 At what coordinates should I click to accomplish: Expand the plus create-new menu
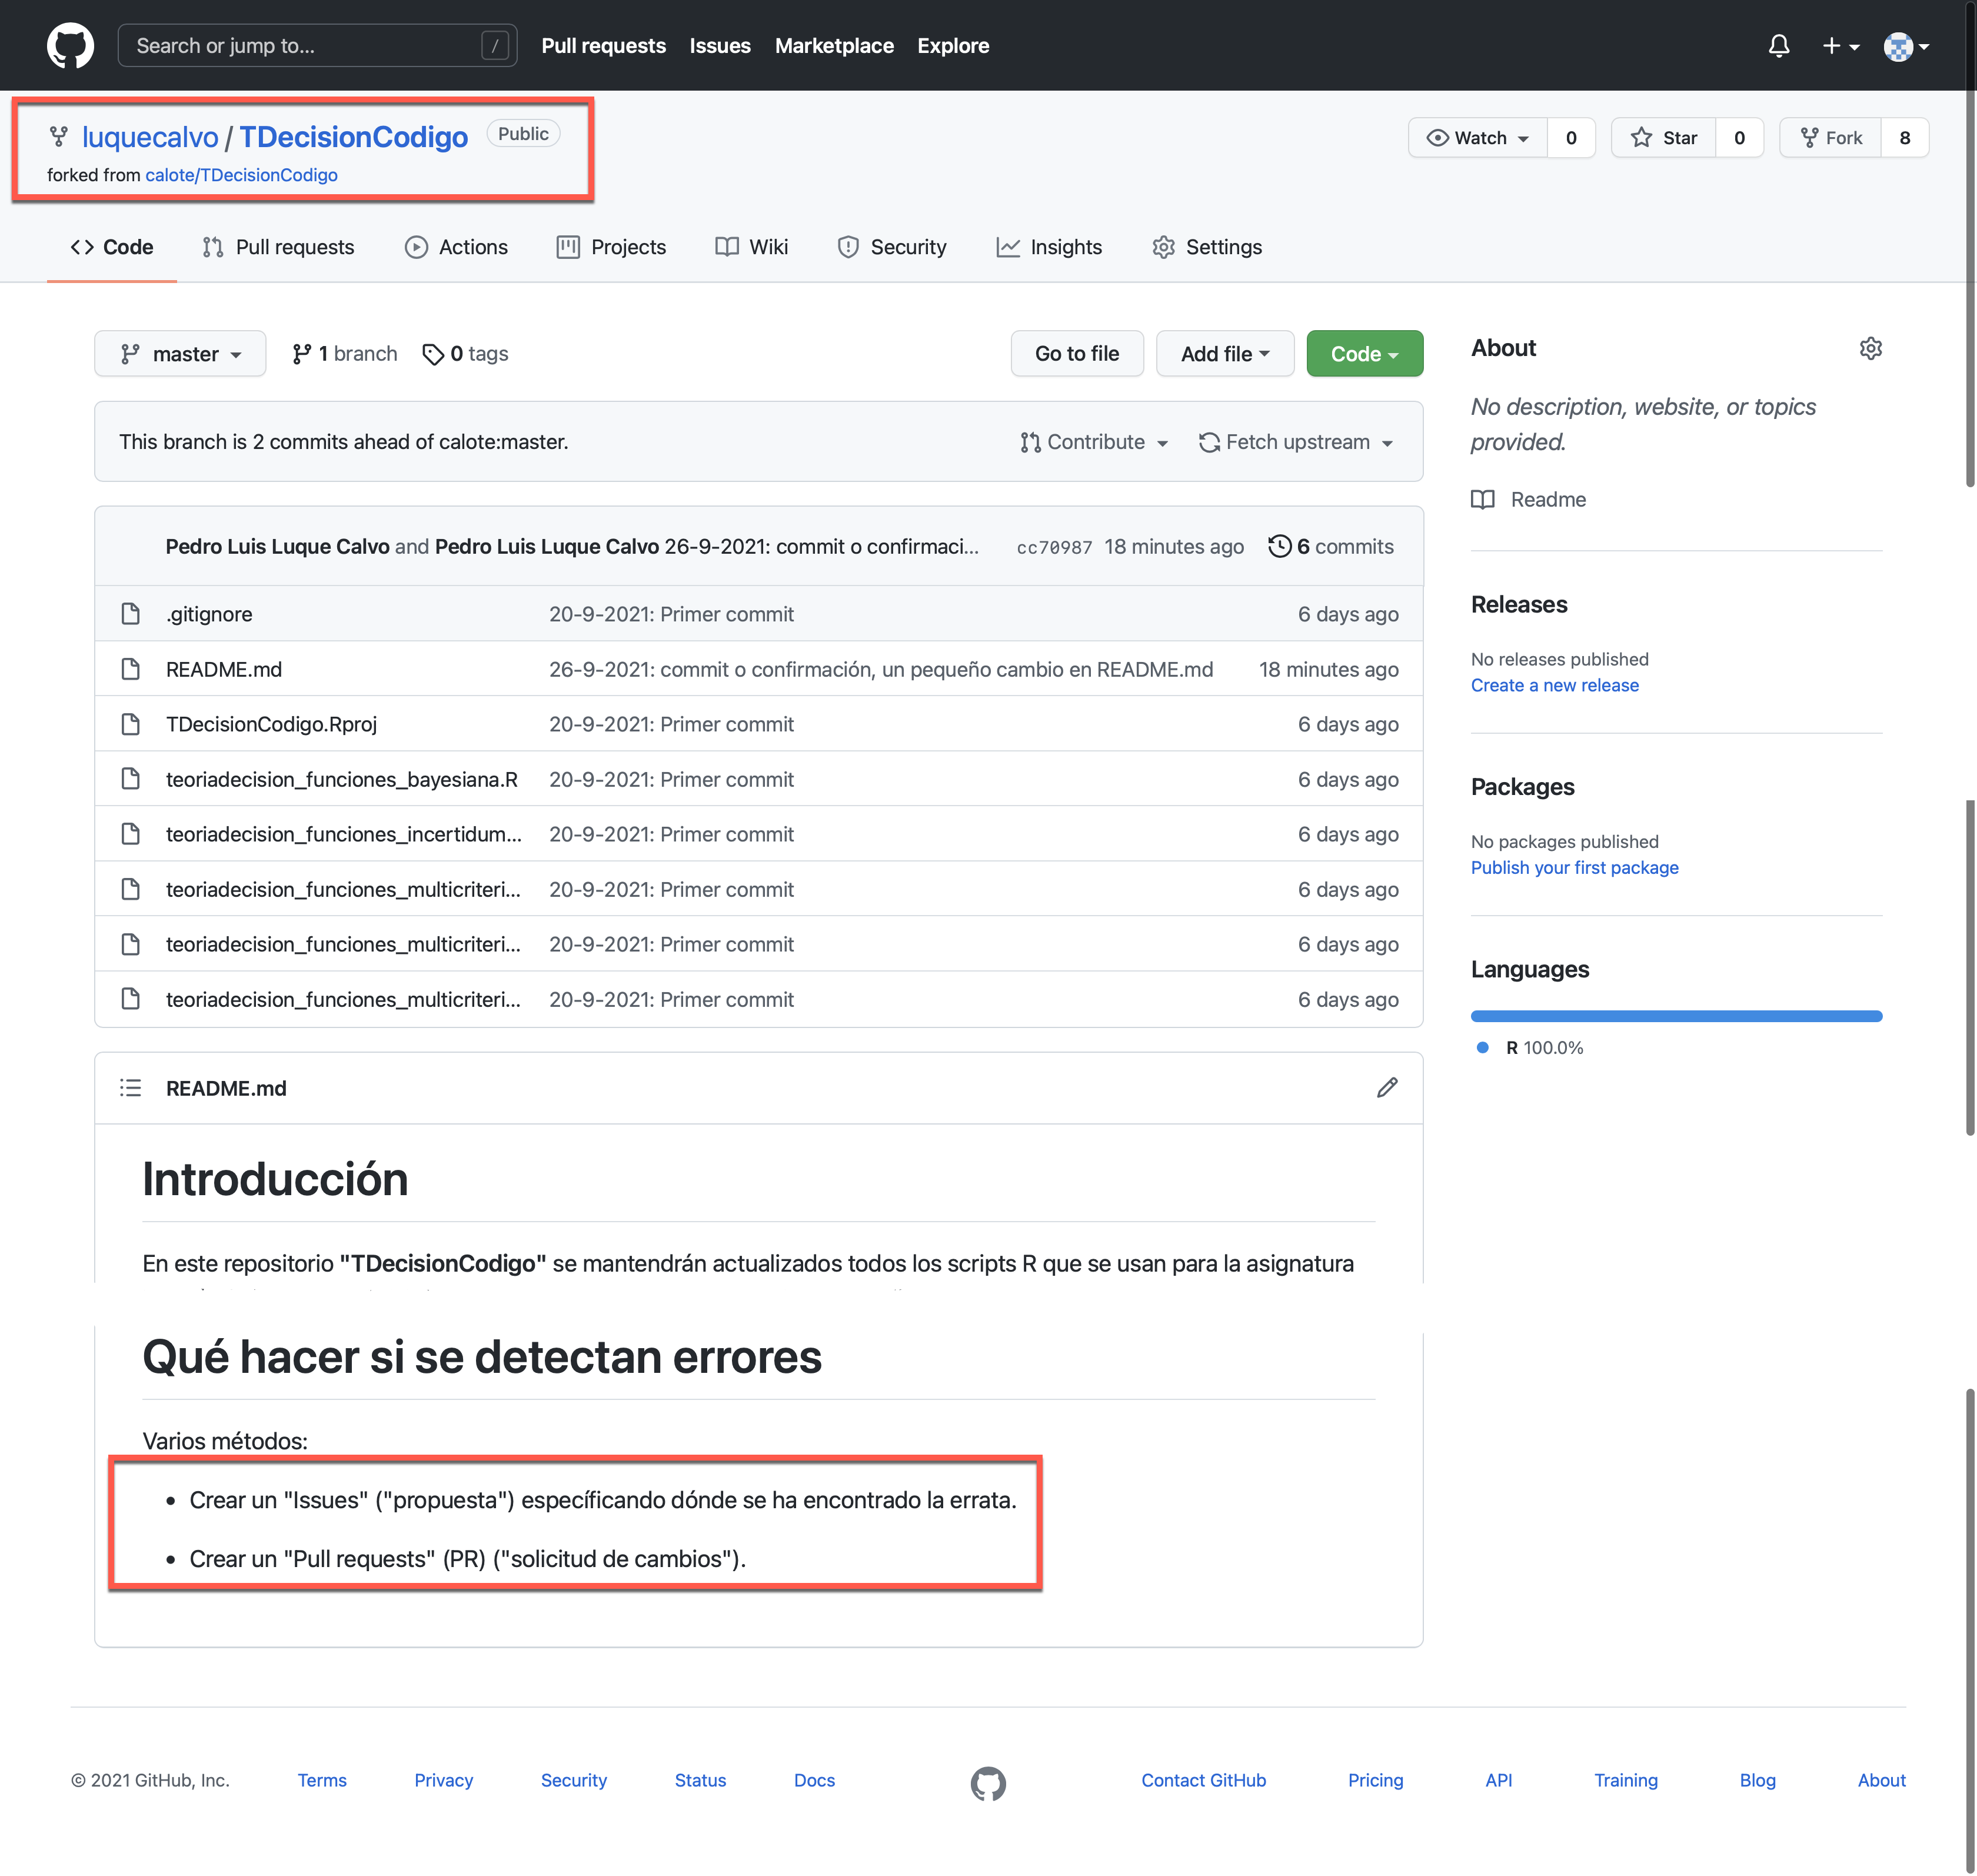(x=1840, y=46)
